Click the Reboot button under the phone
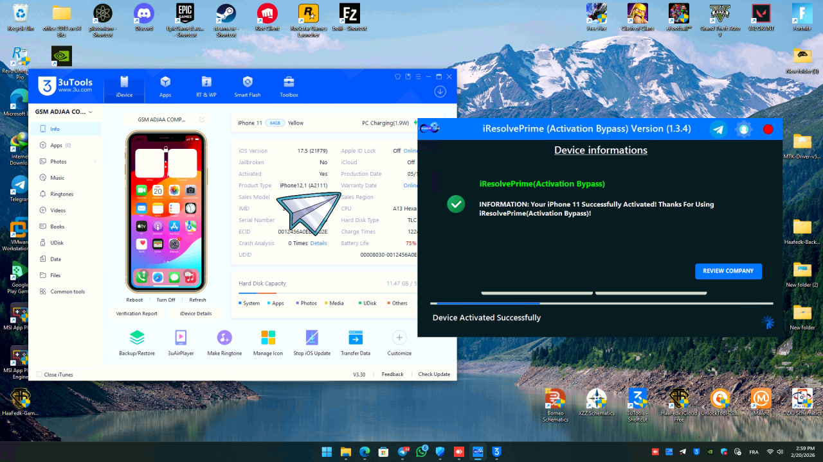 click(134, 300)
